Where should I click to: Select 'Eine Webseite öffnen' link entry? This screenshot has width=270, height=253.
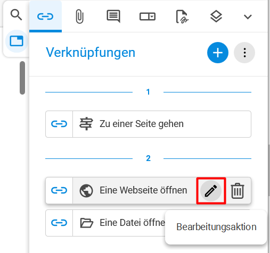[135, 190]
